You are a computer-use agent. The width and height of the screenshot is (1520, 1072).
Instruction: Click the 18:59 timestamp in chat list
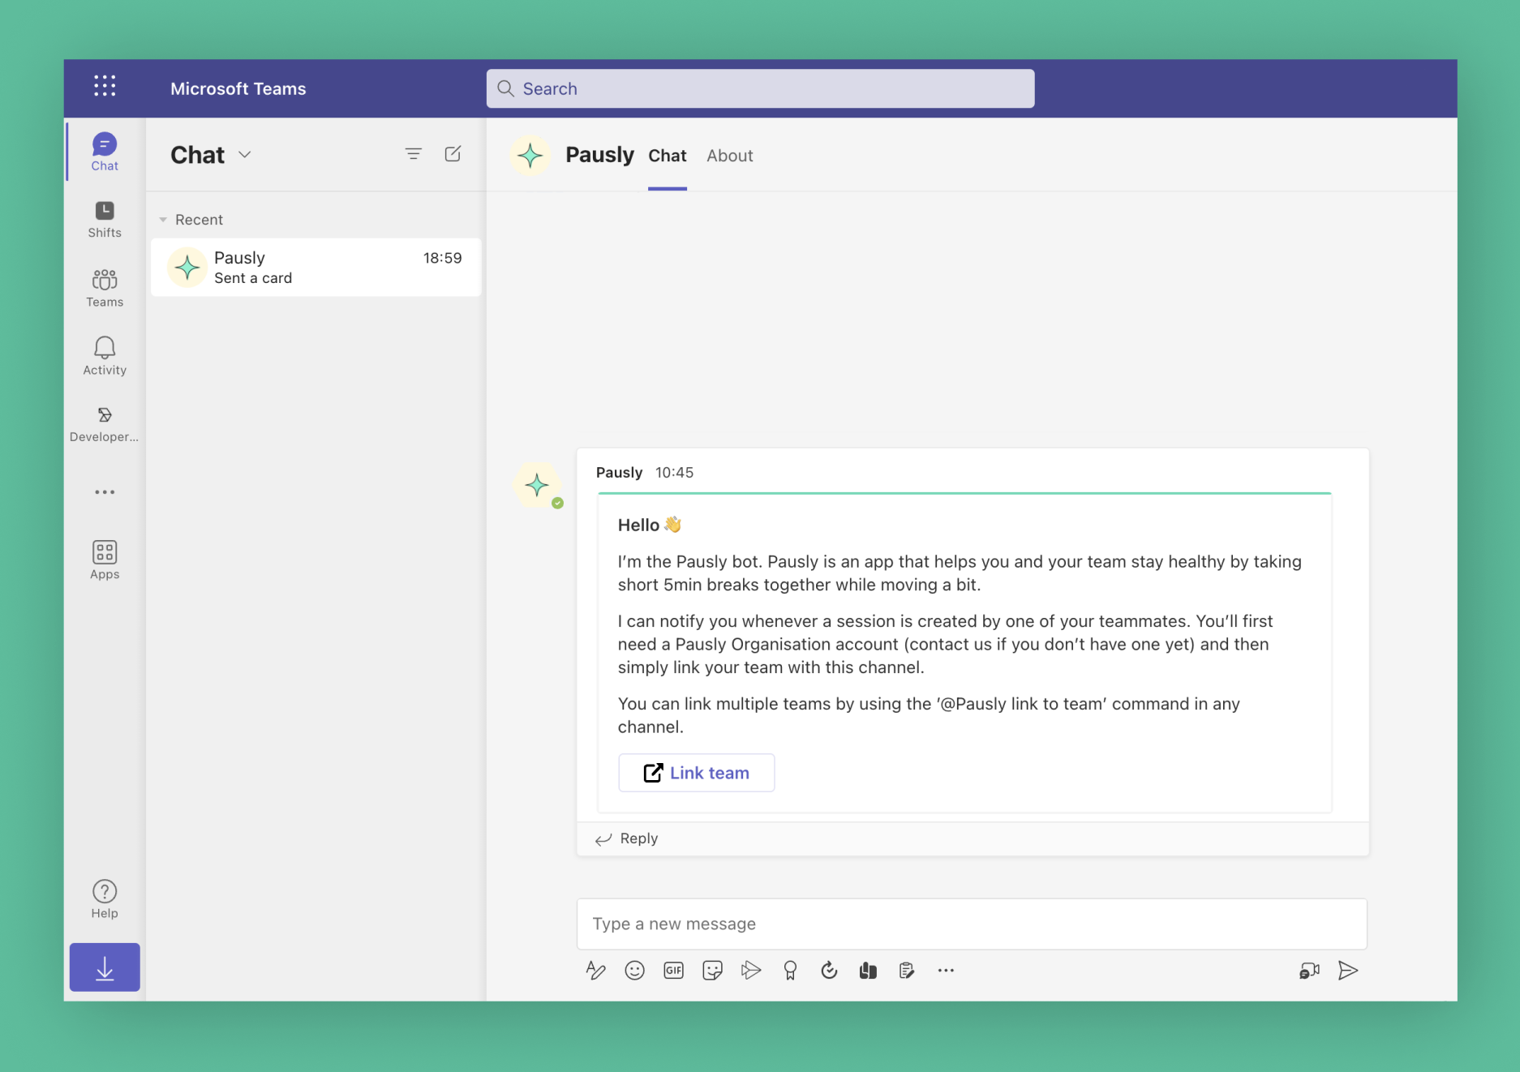pos(442,258)
